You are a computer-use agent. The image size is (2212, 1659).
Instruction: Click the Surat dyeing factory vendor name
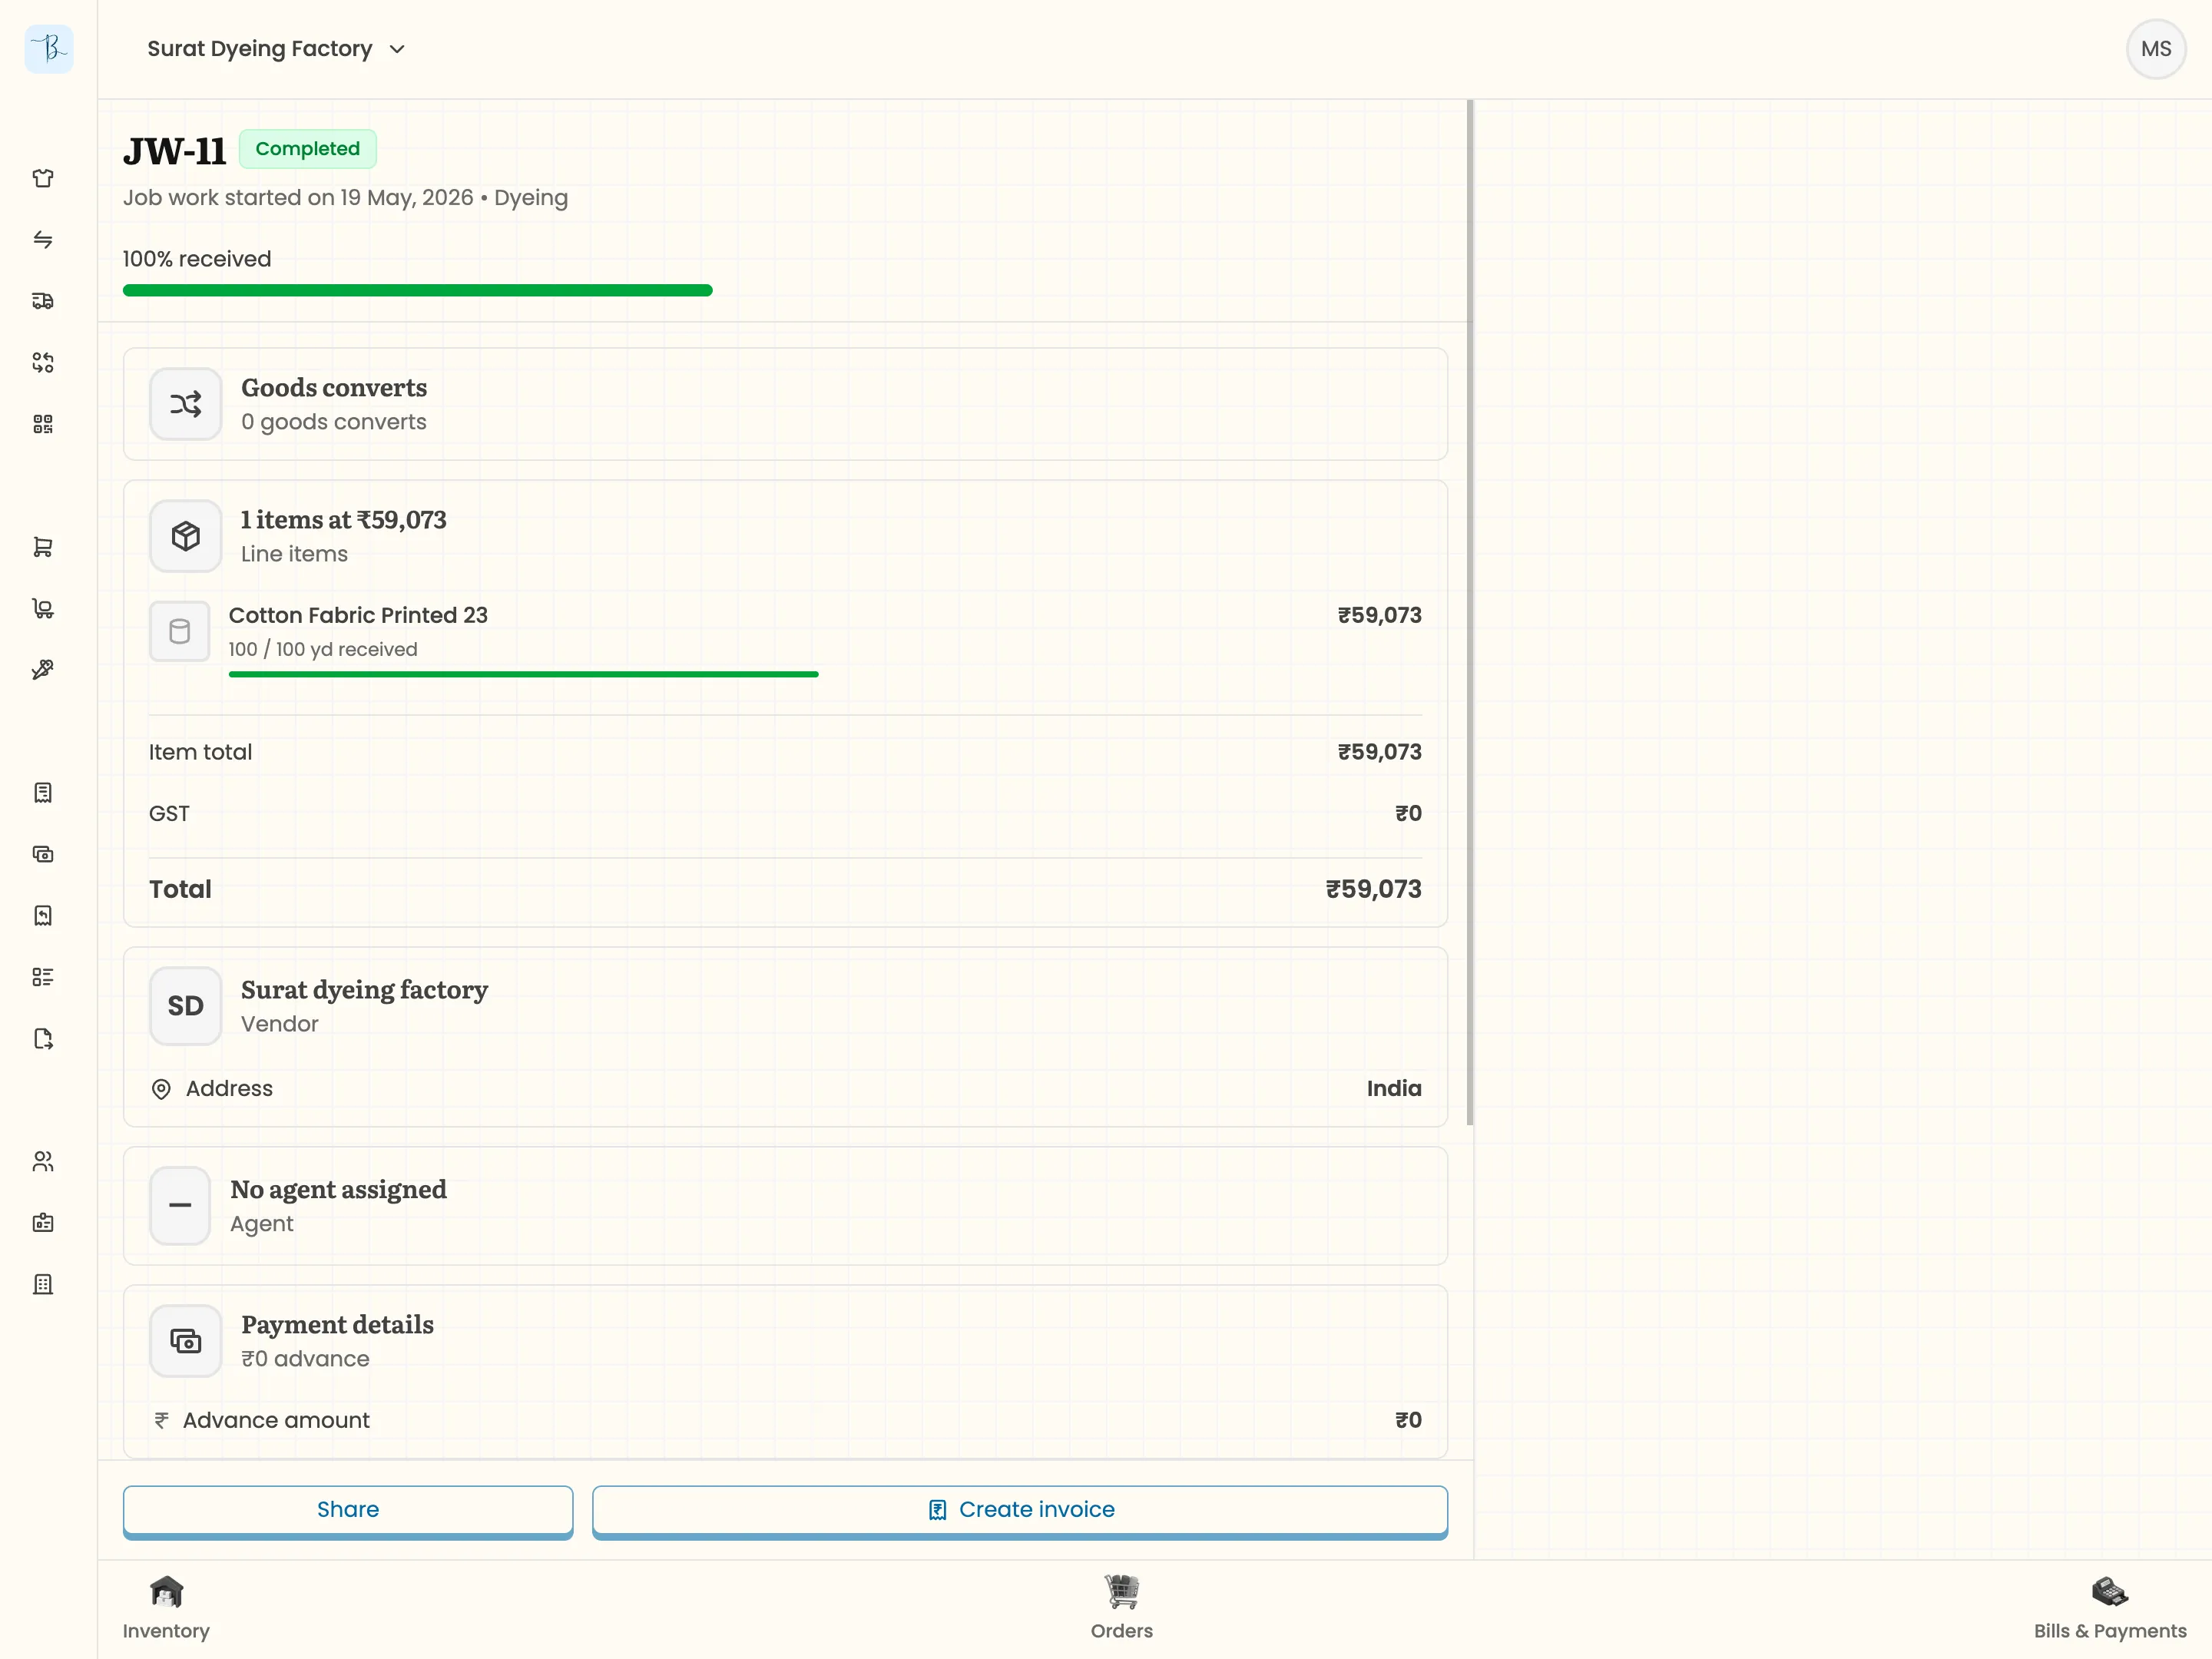364,990
